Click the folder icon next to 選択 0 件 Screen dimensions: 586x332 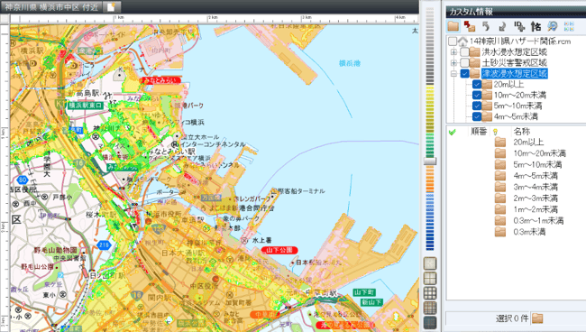[x=537, y=318]
